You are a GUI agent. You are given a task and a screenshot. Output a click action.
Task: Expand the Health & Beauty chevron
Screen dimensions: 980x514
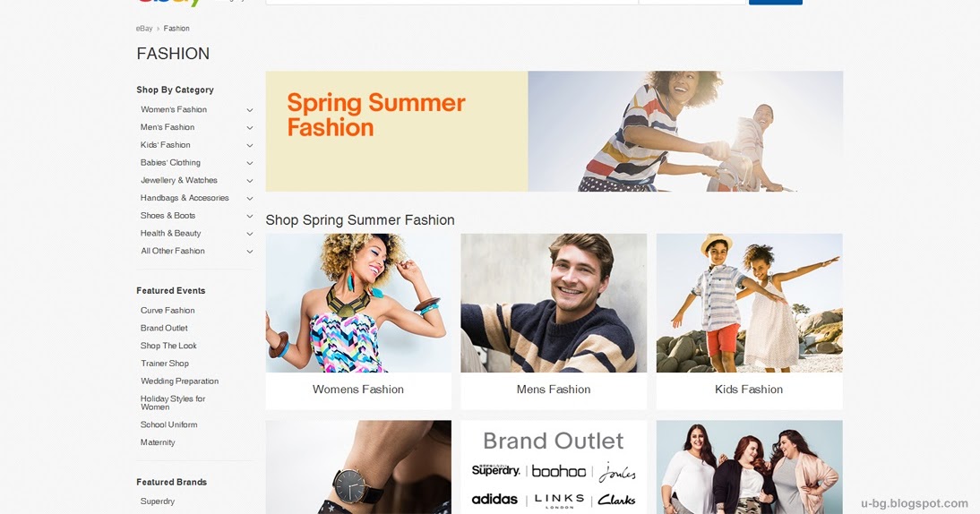249,234
